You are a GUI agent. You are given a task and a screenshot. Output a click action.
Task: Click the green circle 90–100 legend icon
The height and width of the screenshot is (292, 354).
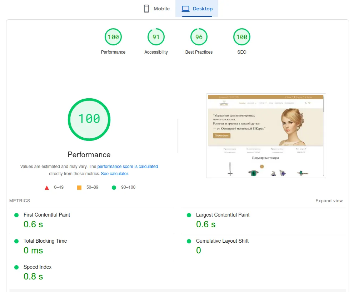coord(114,187)
